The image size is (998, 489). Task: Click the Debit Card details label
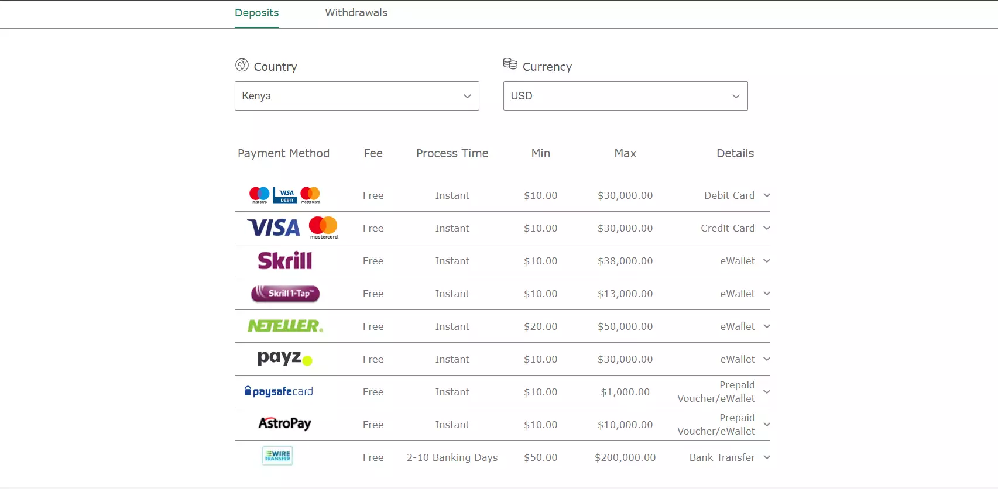coord(729,195)
